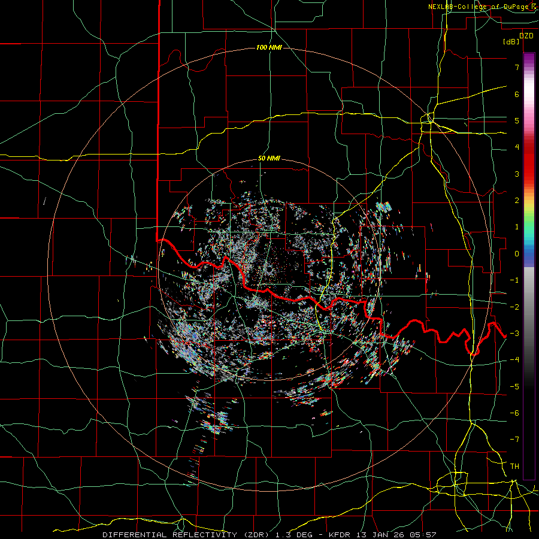Click the "2" value on the color scale
The height and width of the screenshot is (539, 539).
click(517, 201)
